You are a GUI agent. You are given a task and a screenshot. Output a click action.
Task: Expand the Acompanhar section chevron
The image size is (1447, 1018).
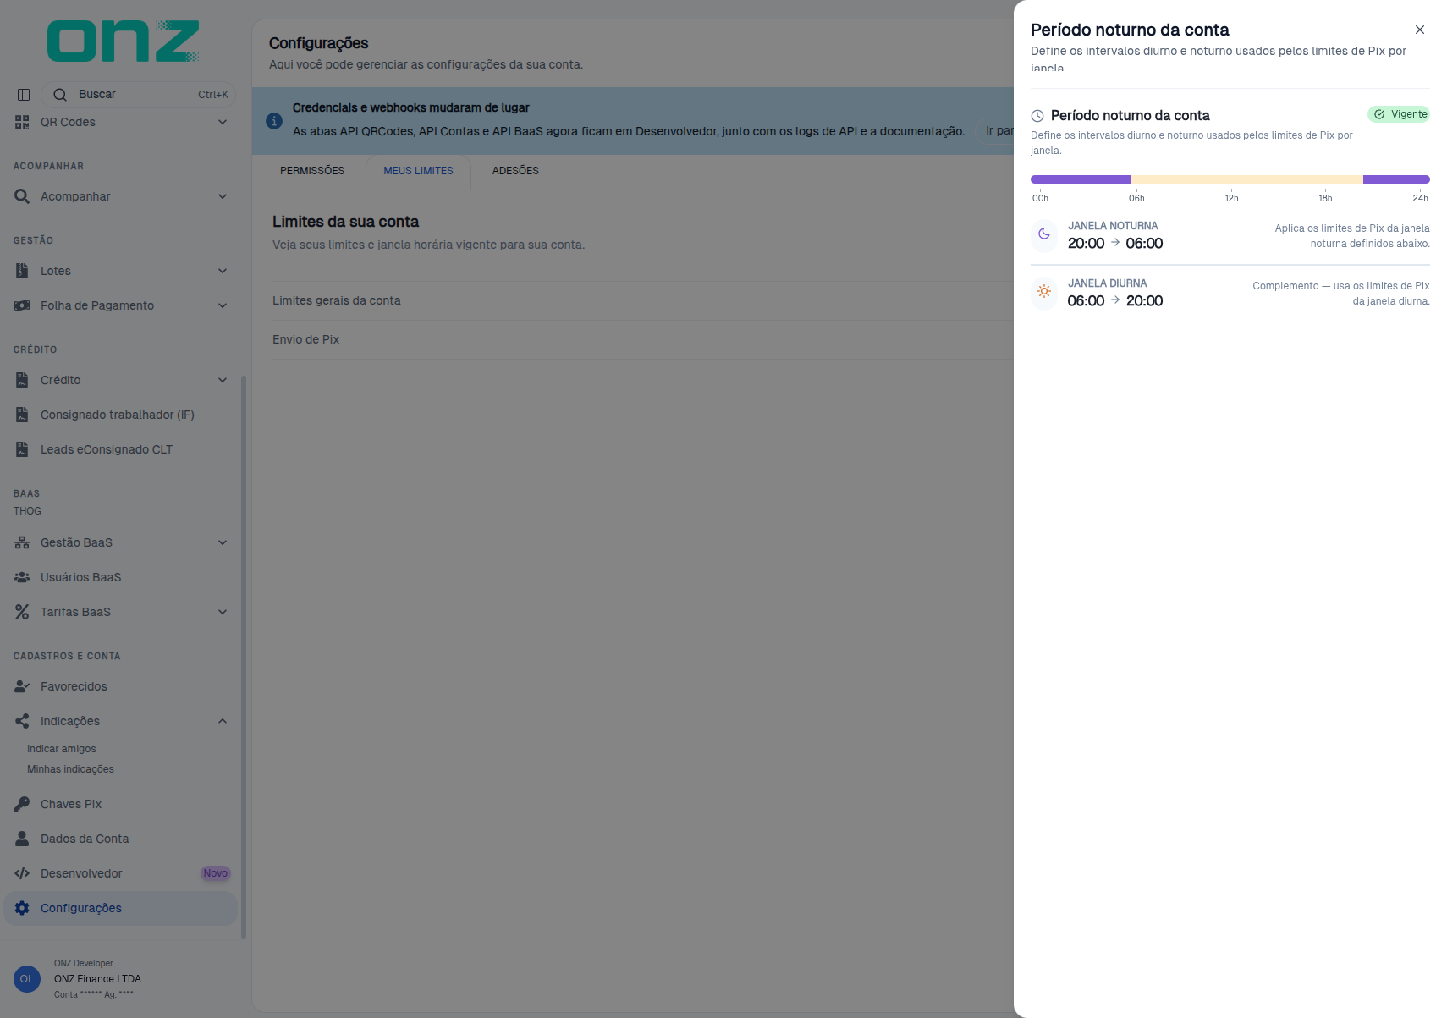(x=223, y=196)
